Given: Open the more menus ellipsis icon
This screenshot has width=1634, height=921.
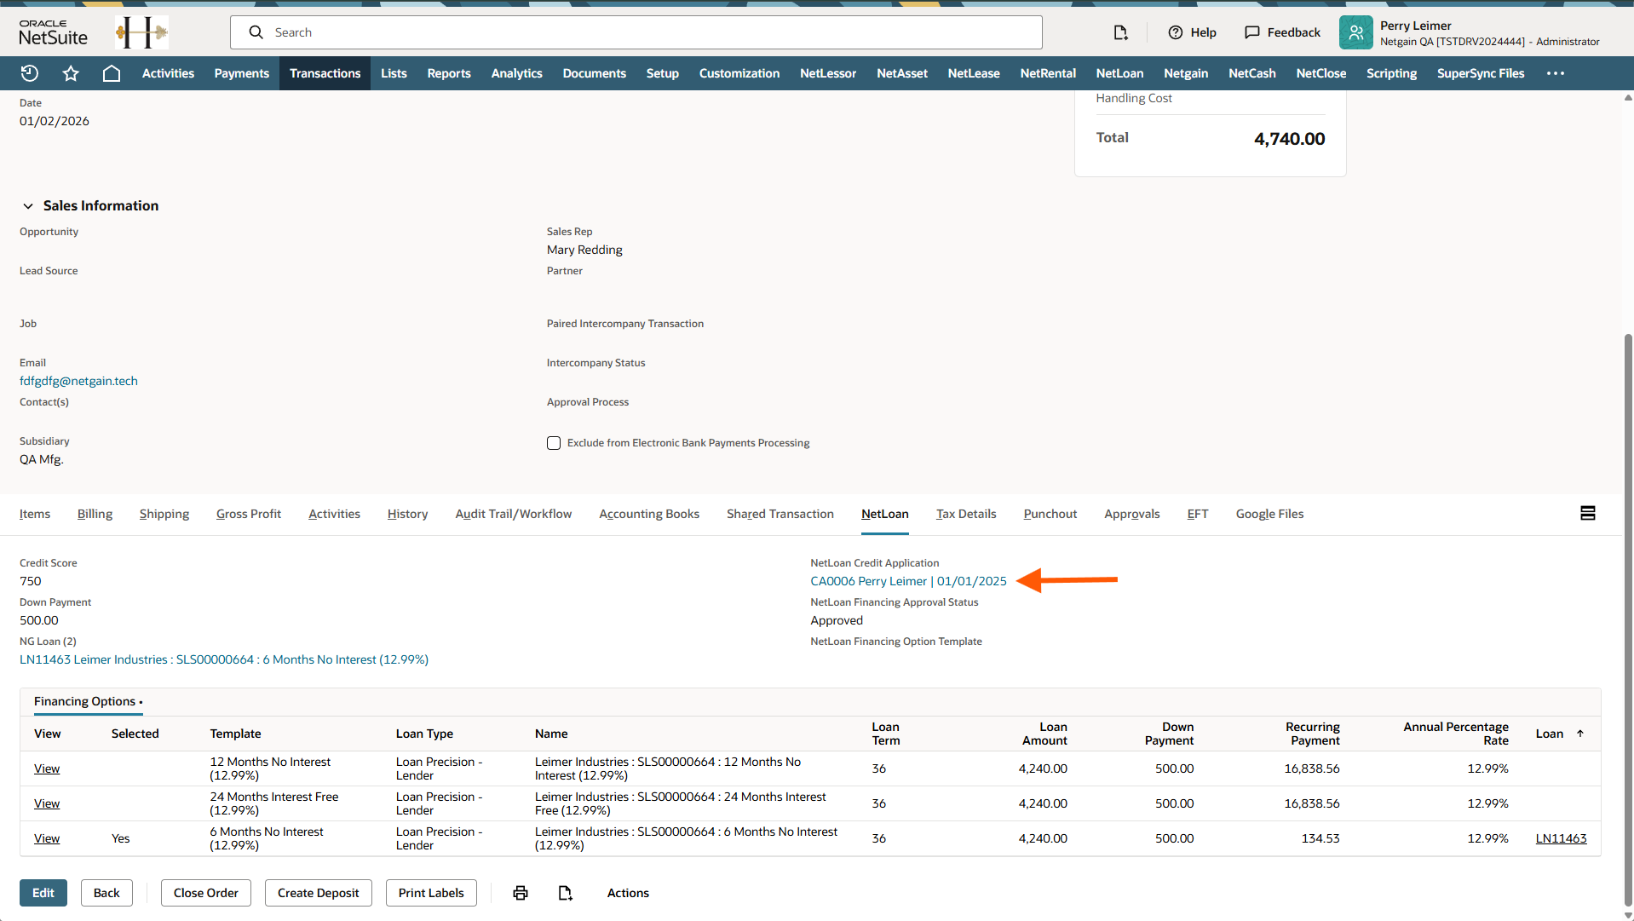Looking at the screenshot, I should pyautogui.click(x=1556, y=73).
